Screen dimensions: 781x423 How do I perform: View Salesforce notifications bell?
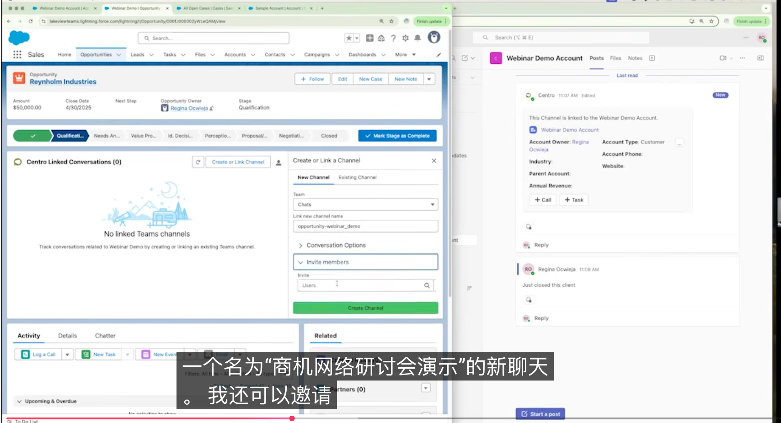417,38
